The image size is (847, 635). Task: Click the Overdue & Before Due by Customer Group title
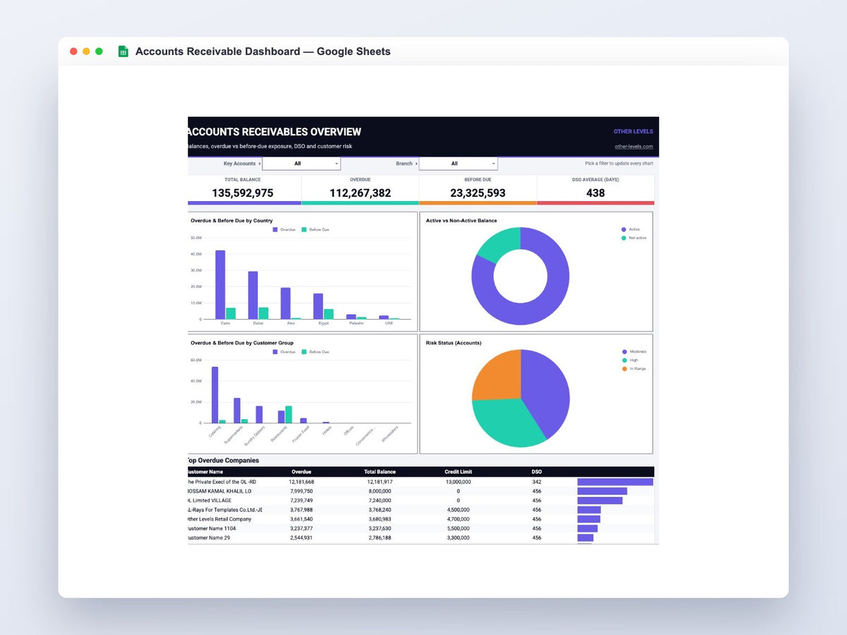(x=242, y=343)
